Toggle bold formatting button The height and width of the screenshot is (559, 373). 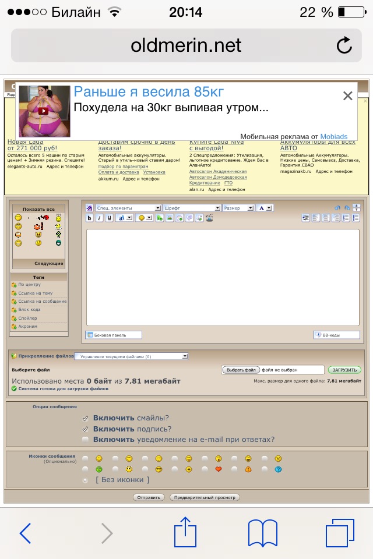(89, 218)
